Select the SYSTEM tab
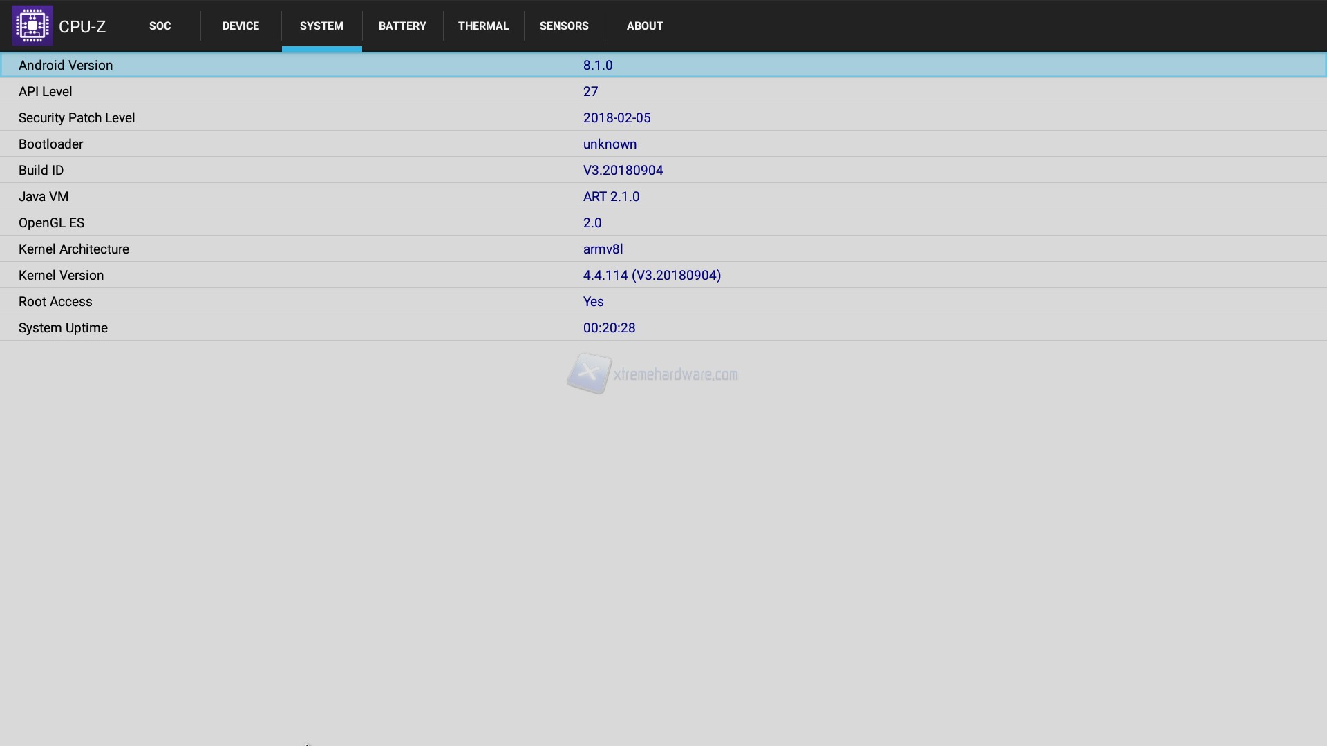This screenshot has height=746, width=1327. click(321, 26)
